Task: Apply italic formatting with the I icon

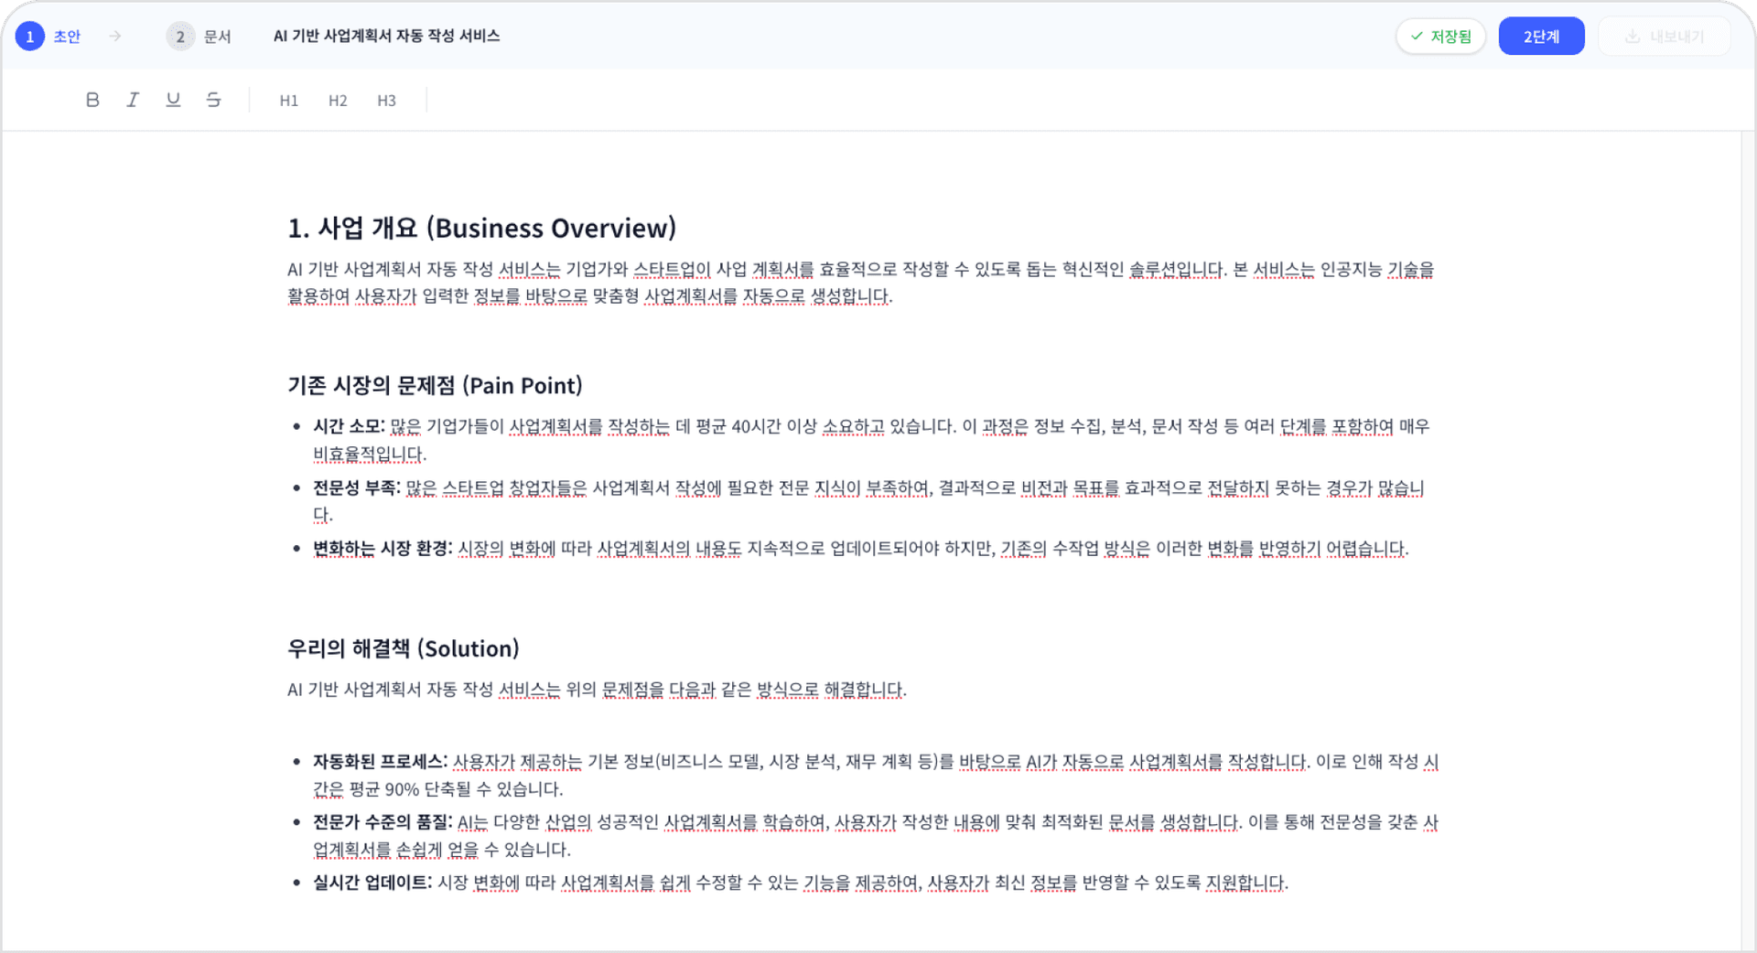Action: click(x=133, y=100)
